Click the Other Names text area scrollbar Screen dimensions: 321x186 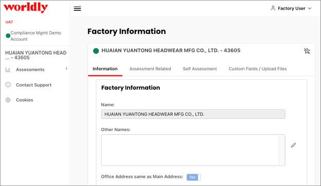tap(282, 150)
